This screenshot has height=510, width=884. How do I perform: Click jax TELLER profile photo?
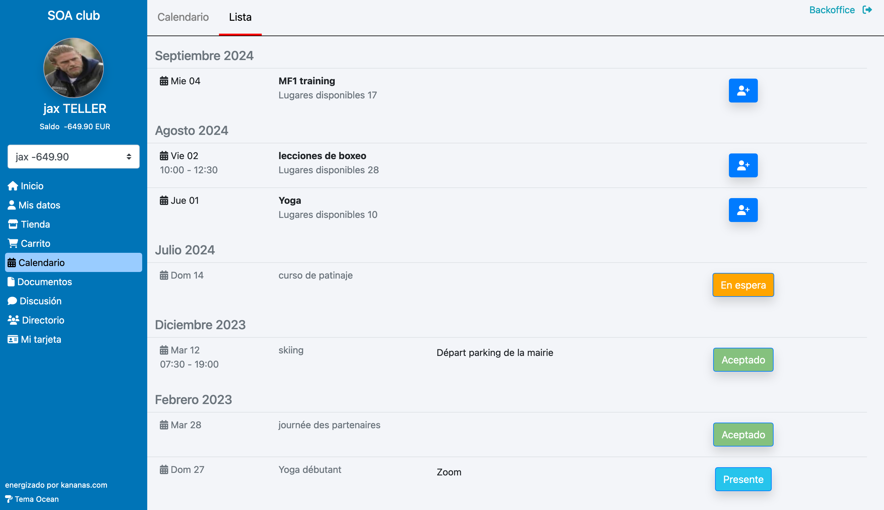pyautogui.click(x=74, y=68)
